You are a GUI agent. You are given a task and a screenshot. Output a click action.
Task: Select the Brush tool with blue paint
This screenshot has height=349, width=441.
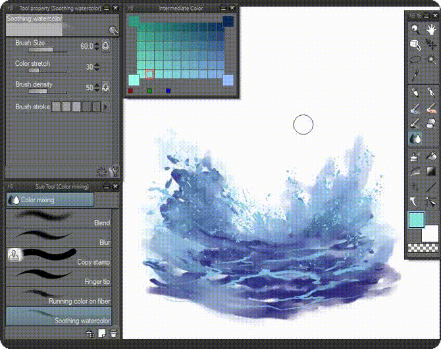click(415, 108)
